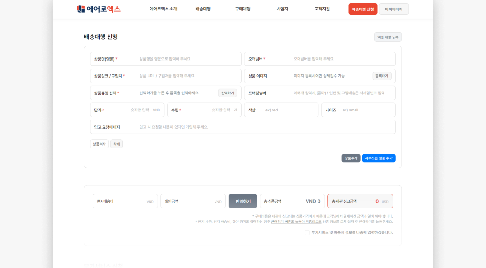Image resolution: width=486 pixels, height=268 pixels.
Task: Click the red 배송대행 신청 button
Action: tap(363, 9)
